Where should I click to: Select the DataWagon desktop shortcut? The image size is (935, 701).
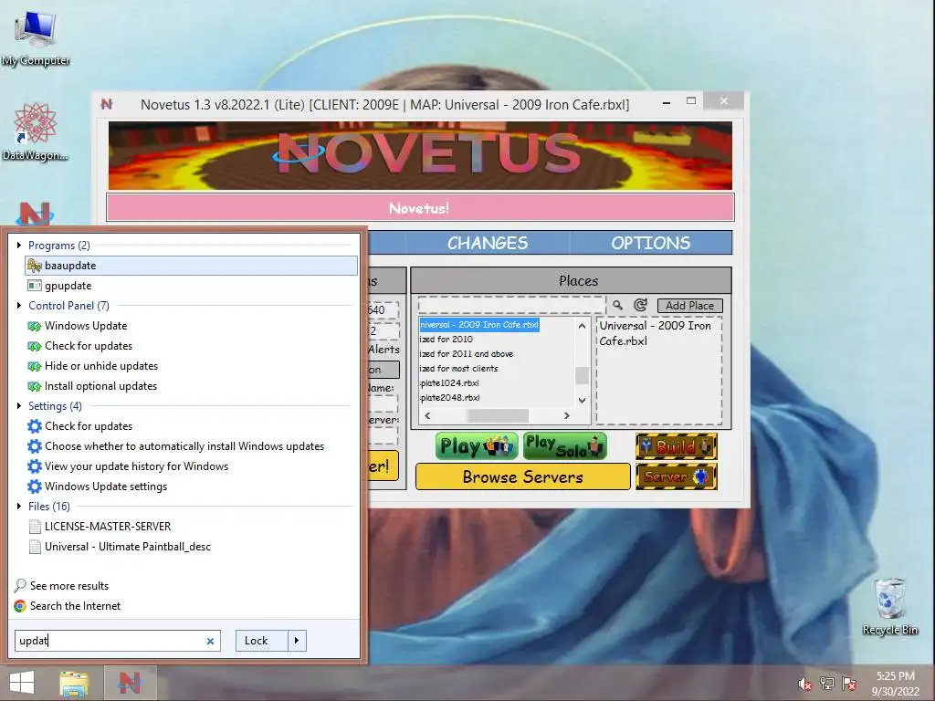pos(36,131)
